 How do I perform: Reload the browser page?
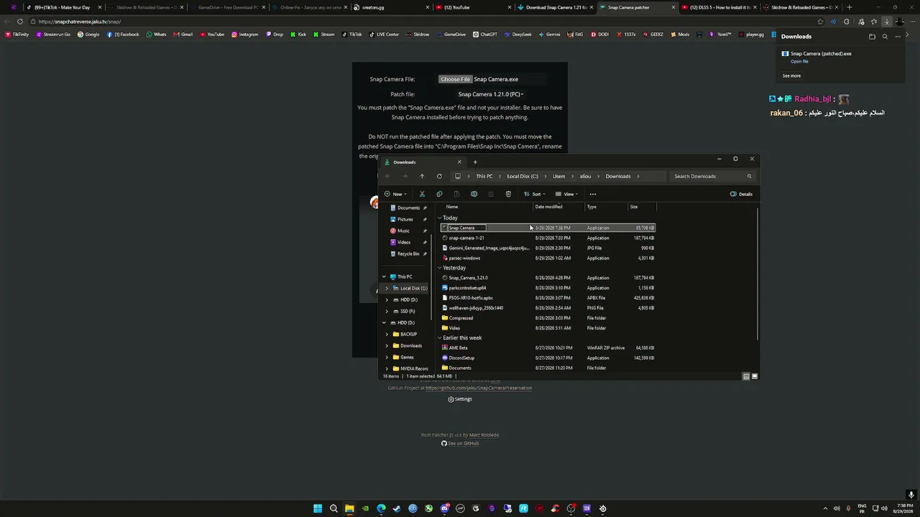[x=19, y=22]
